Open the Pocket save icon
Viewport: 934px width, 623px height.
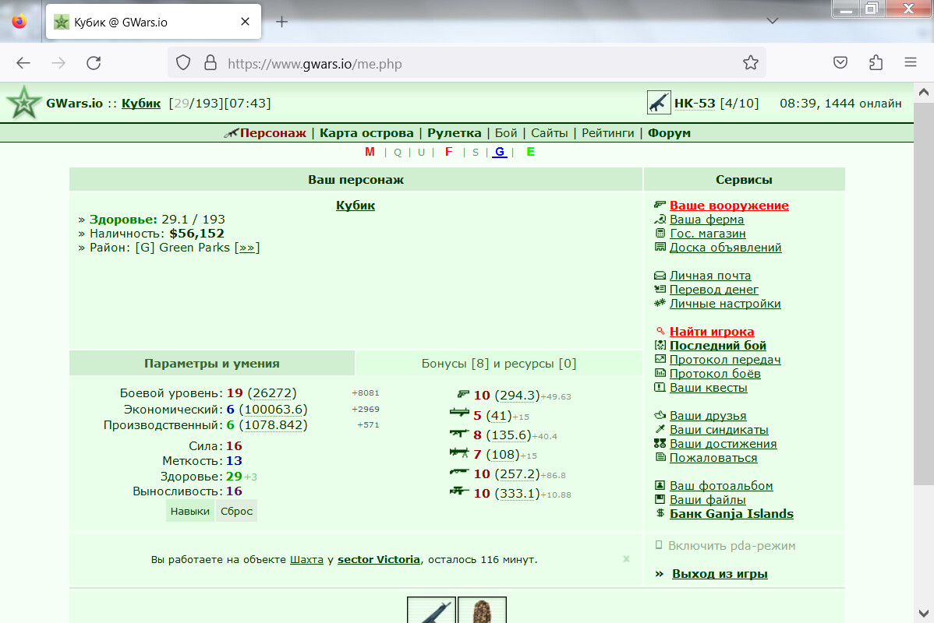coord(840,62)
